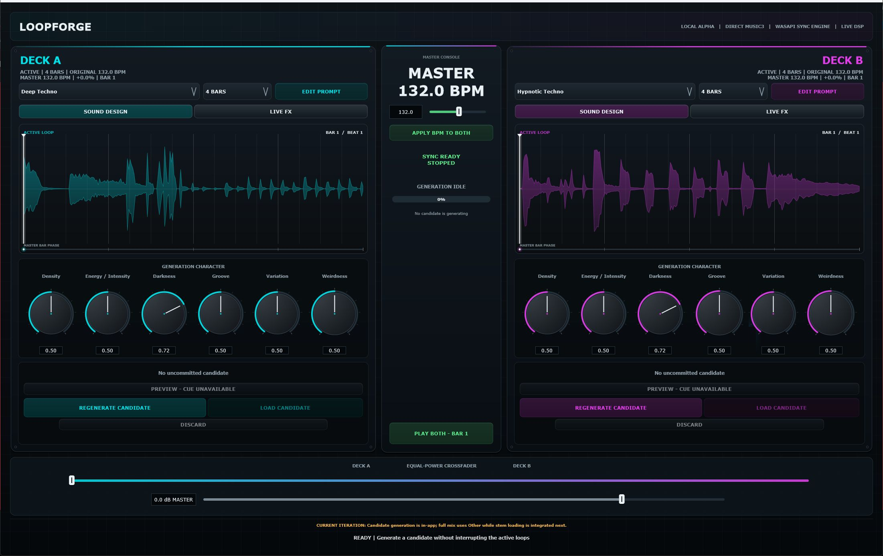Click Deck A REGENERATE CANDIDATE button
The height and width of the screenshot is (556, 883).
[x=115, y=408]
